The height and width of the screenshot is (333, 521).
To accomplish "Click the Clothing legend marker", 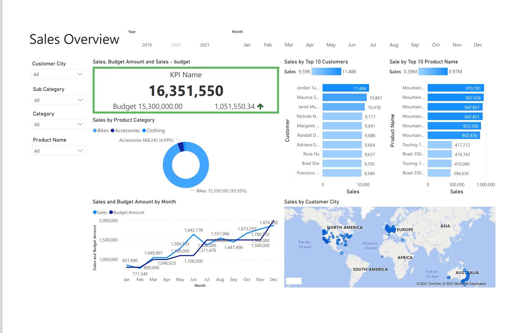I will click(x=144, y=131).
